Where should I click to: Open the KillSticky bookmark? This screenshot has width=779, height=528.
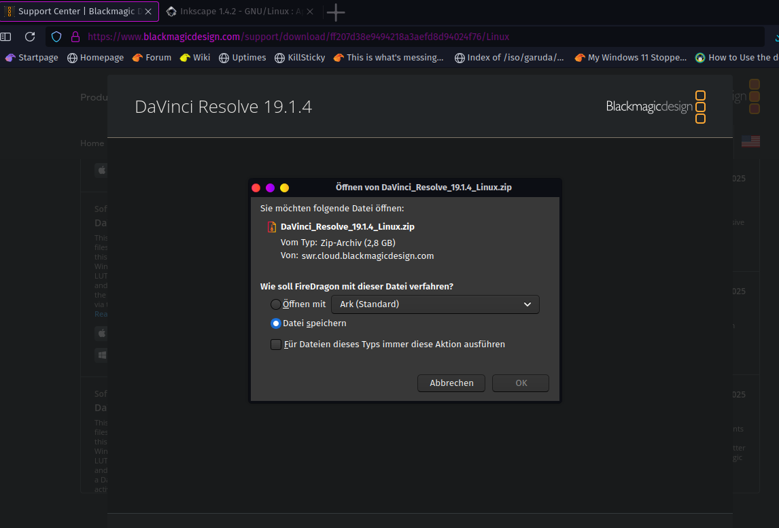(x=300, y=58)
